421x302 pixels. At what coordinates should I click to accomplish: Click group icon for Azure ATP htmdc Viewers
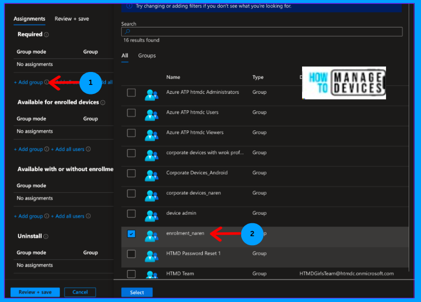coord(152,136)
